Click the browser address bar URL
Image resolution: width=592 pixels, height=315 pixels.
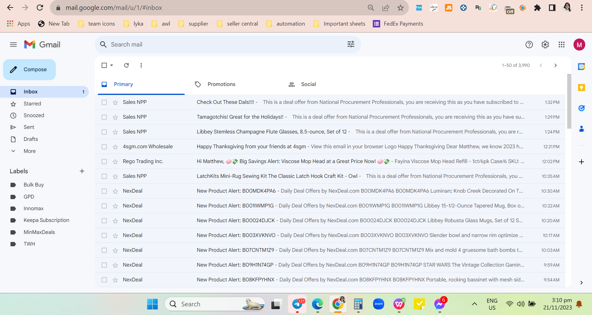114,8
